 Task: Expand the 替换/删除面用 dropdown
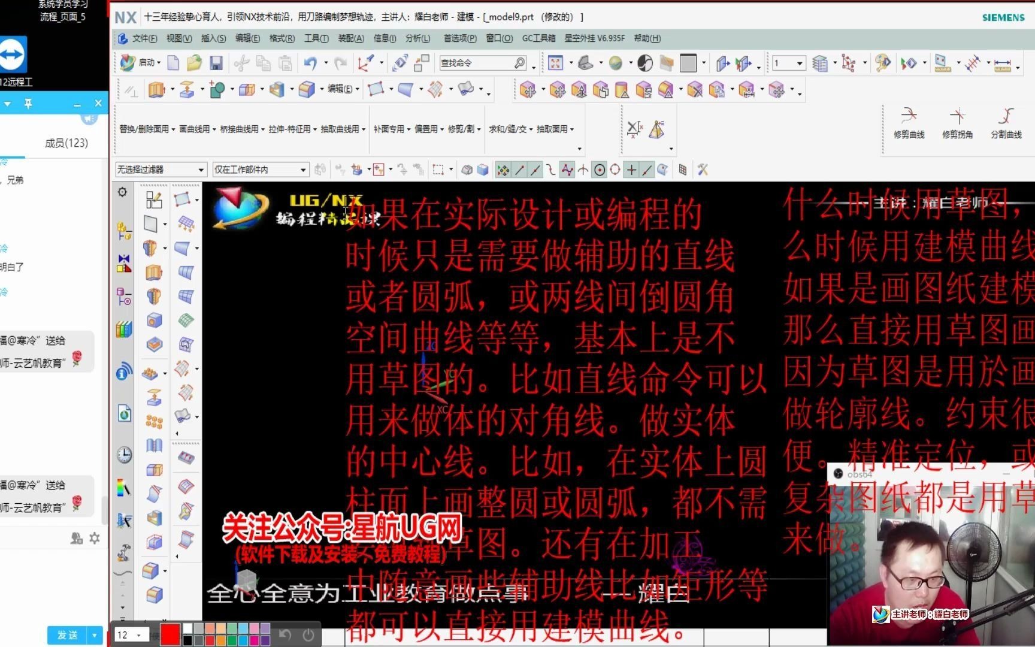[147, 129]
